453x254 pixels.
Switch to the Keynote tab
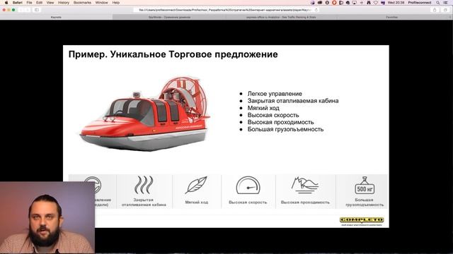[56, 17]
